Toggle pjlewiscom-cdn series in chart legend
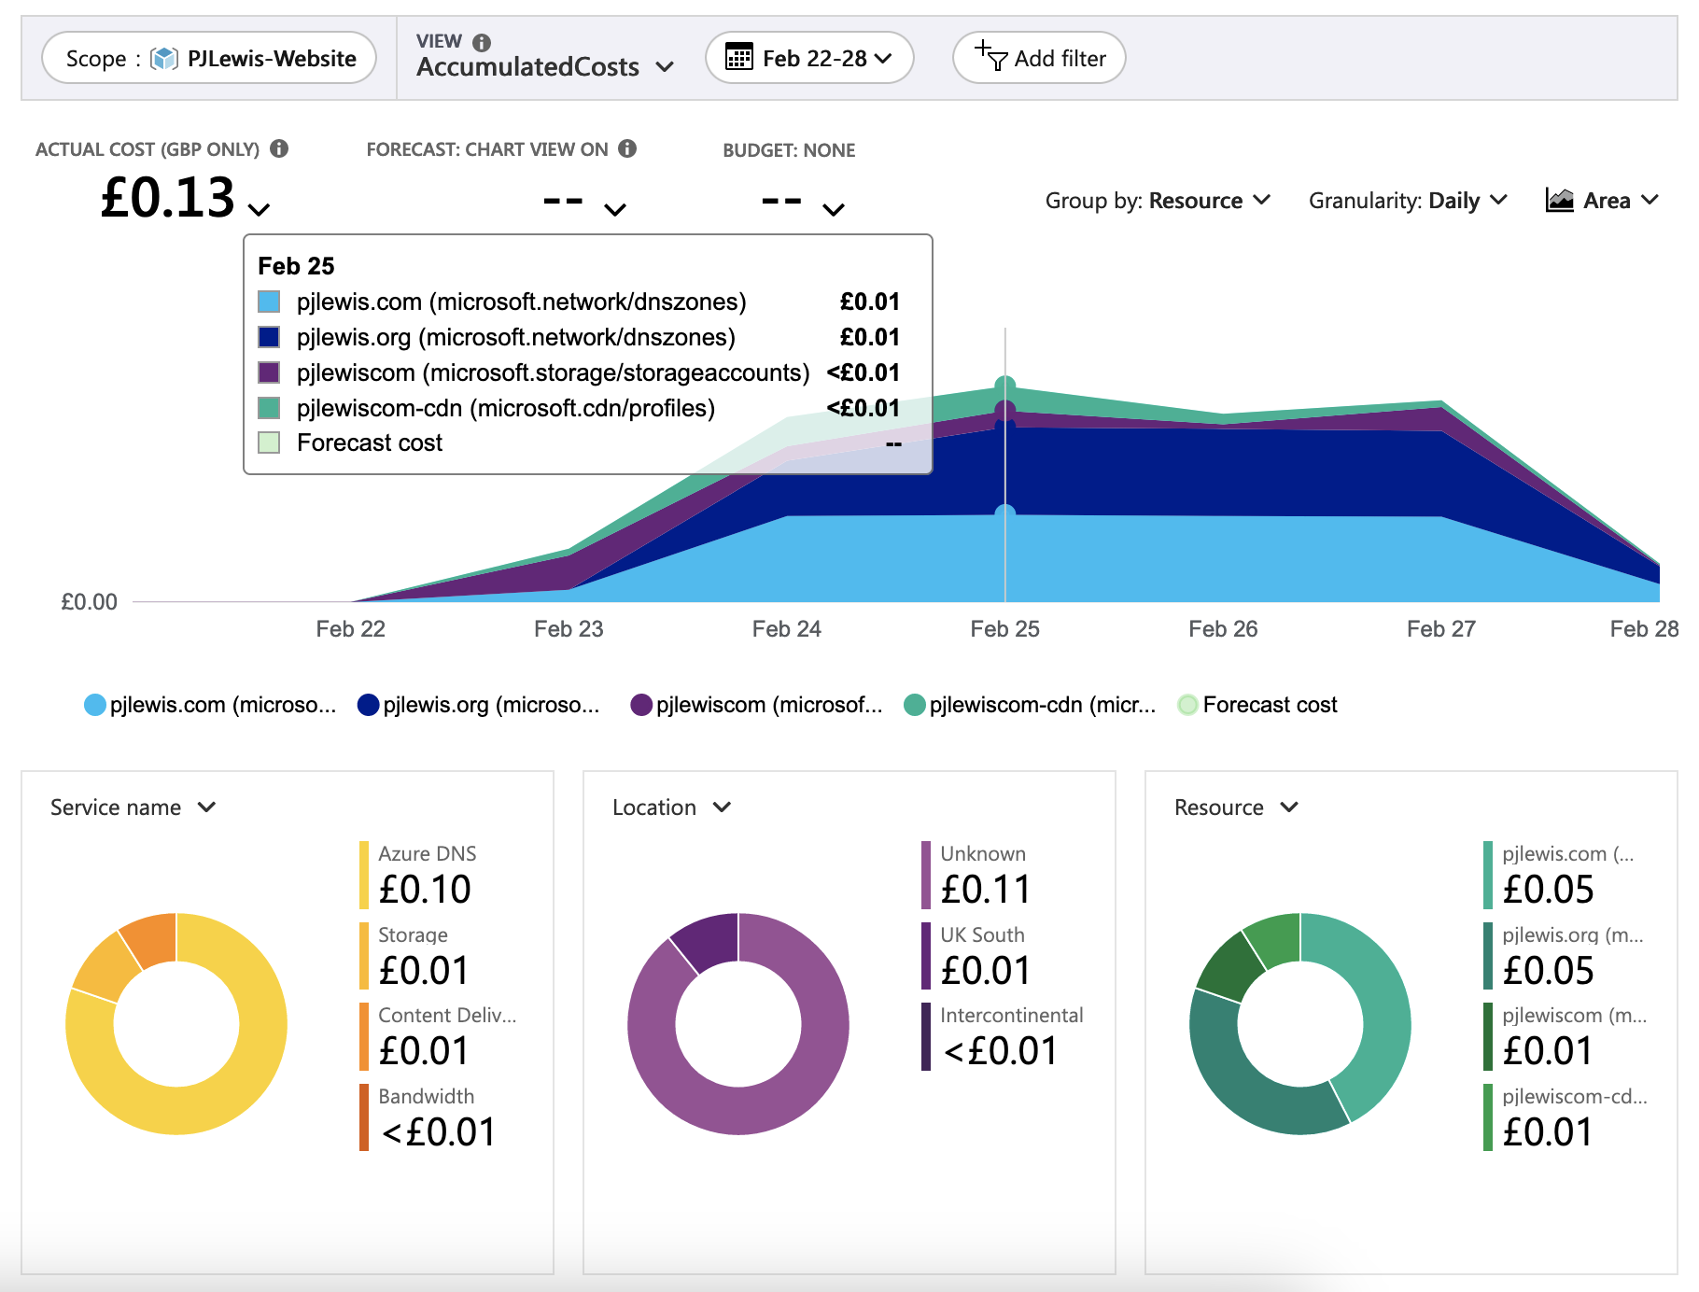 pos(1030,705)
